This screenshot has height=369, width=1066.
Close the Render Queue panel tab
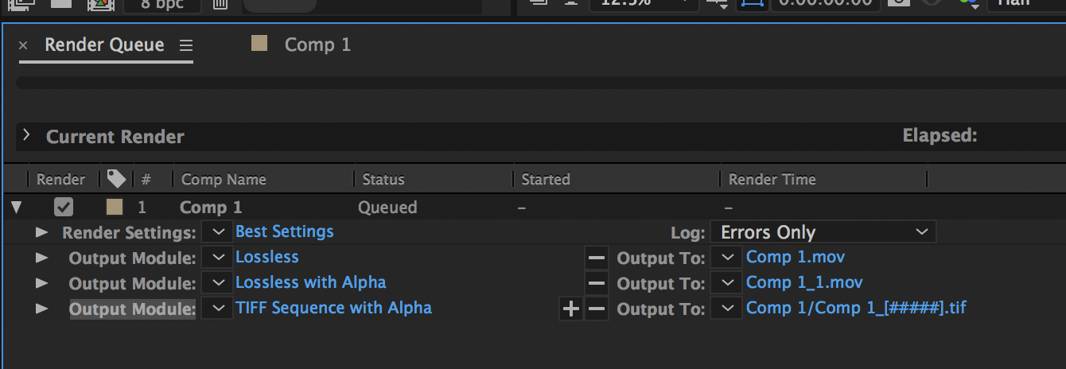pos(23,45)
